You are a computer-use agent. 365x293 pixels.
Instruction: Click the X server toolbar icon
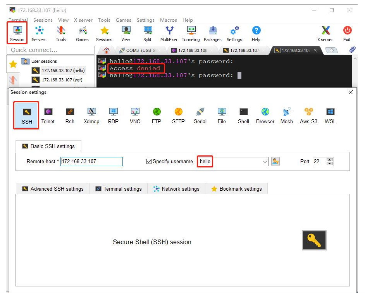[325, 34]
